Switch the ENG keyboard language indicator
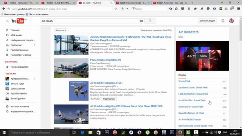Viewport: 242px width, 136px height. pyautogui.click(x=225, y=133)
